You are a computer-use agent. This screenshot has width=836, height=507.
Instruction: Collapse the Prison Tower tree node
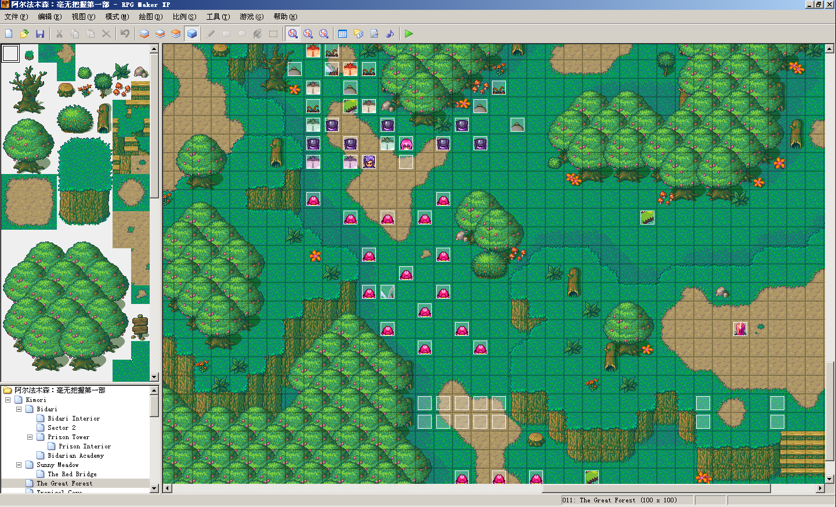pyautogui.click(x=30, y=437)
